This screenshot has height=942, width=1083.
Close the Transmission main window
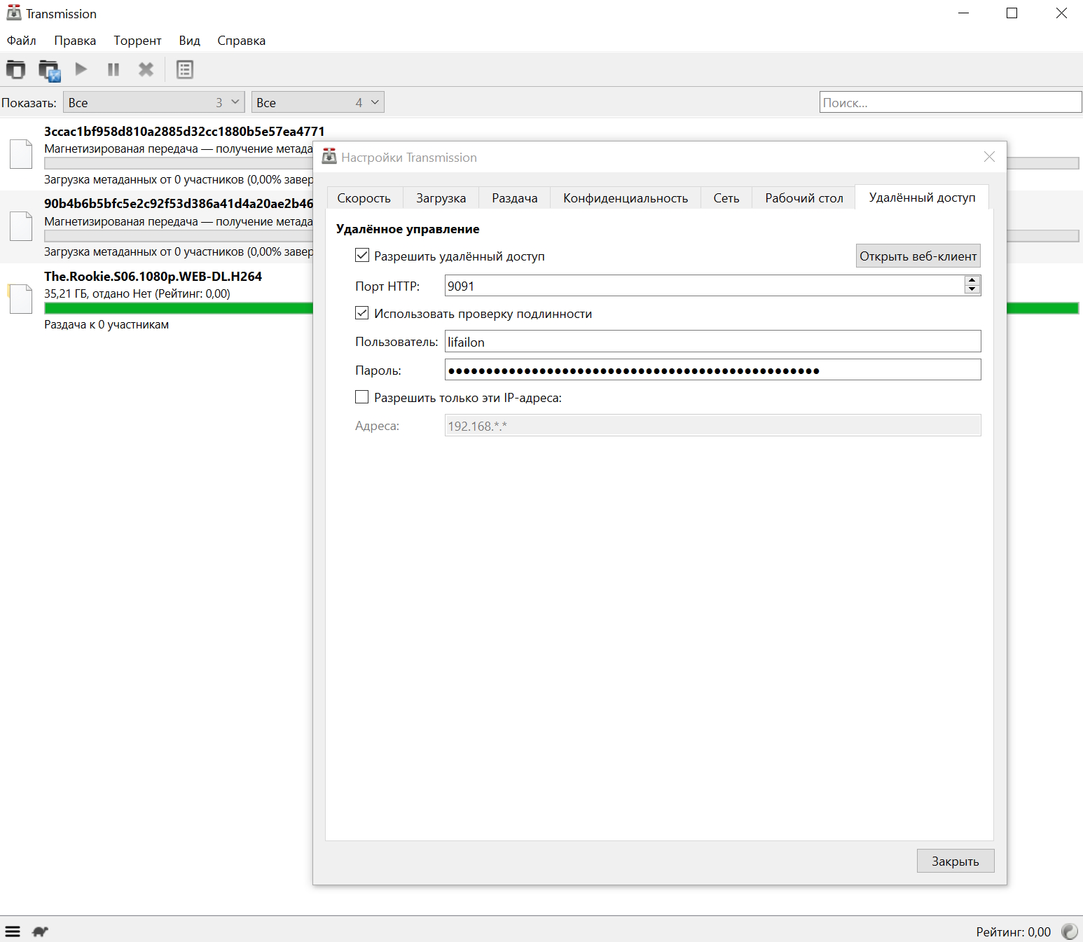click(x=1061, y=13)
